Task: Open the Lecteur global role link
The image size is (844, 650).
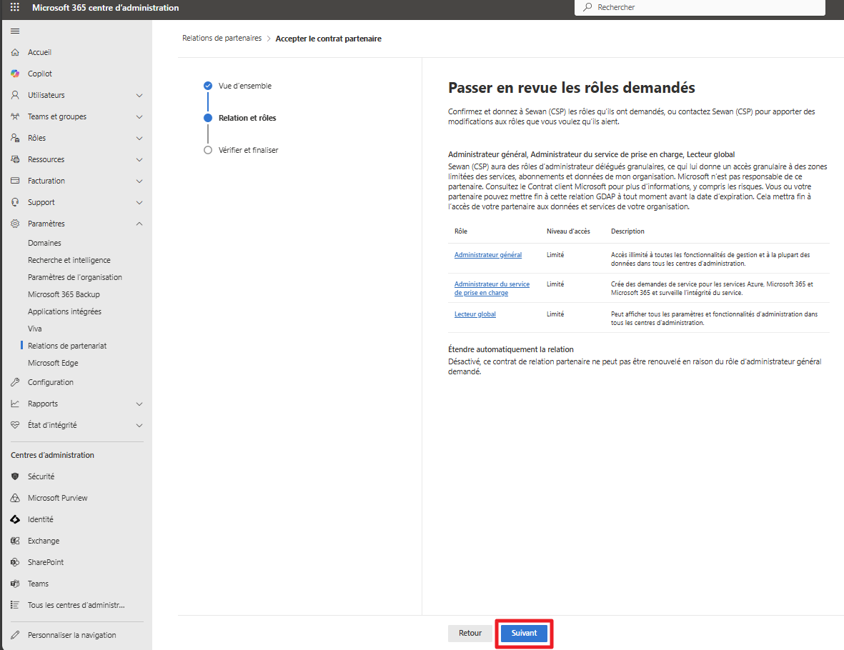Action: [475, 314]
